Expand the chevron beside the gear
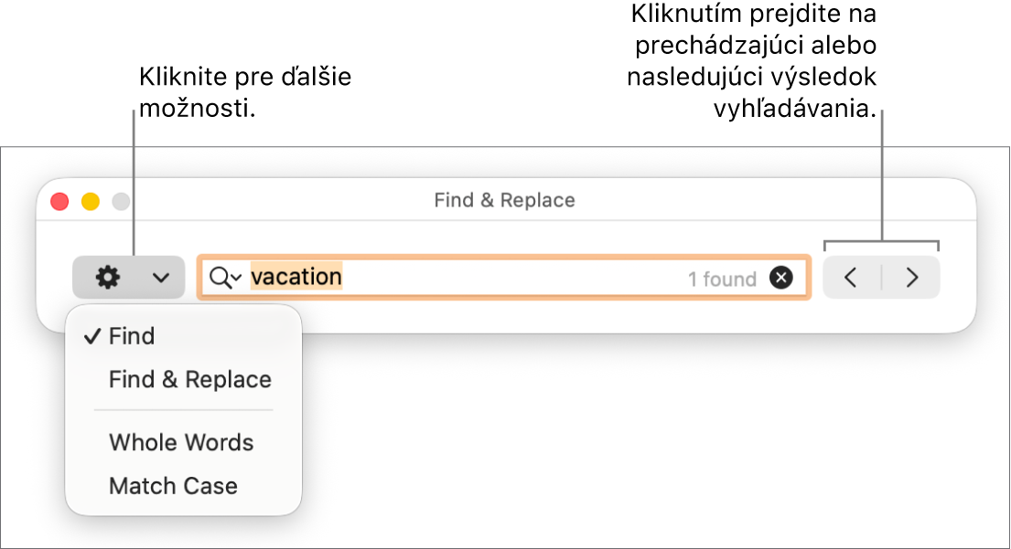Image resolution: width=1011 pixels, height=549 pixels. click(x=161, y=278)
